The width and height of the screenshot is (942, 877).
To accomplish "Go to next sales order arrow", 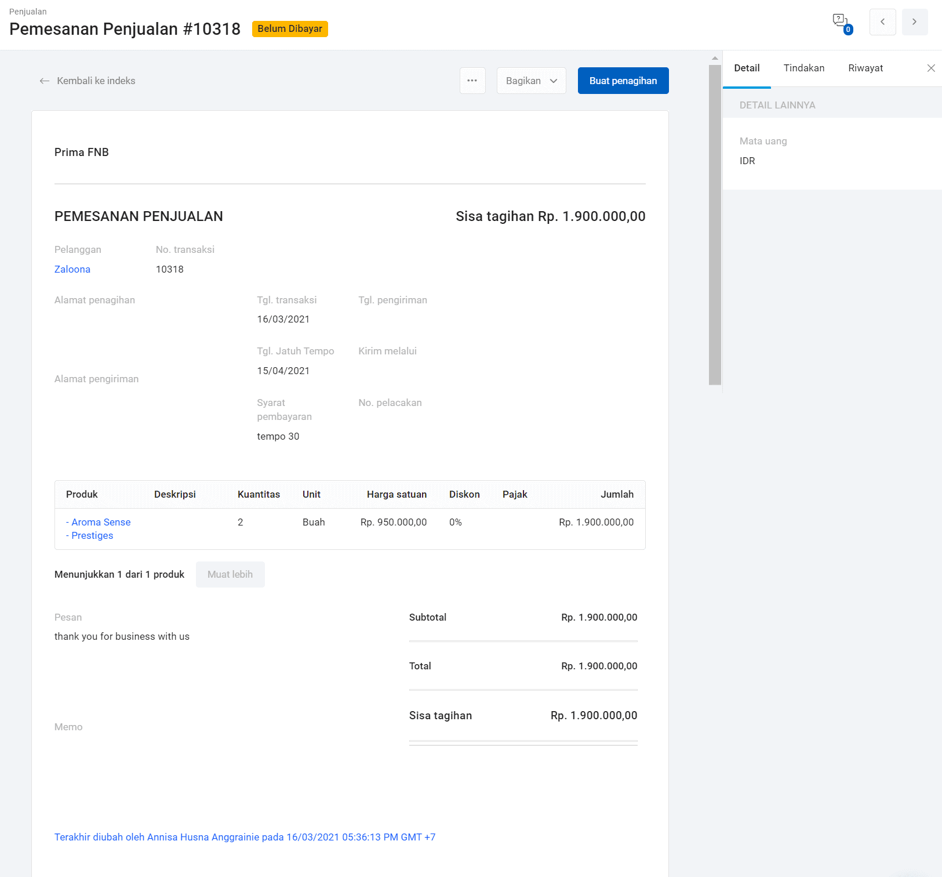I will [915, 22].
